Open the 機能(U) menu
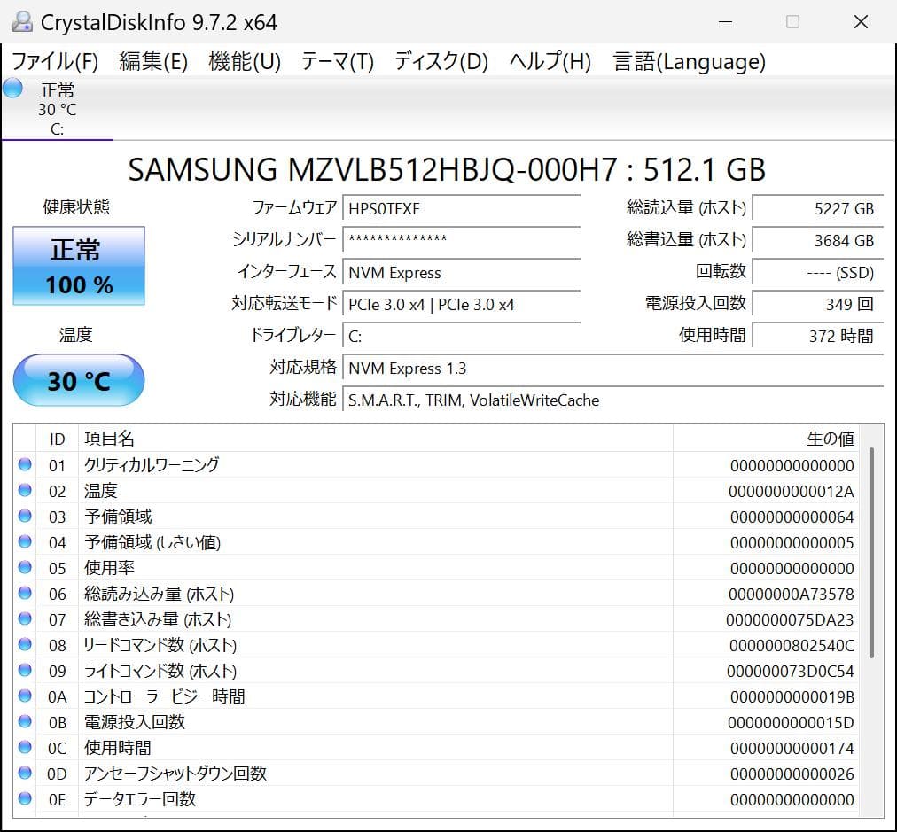This screenshot has height=832, width=897. [x=245, y=60]
